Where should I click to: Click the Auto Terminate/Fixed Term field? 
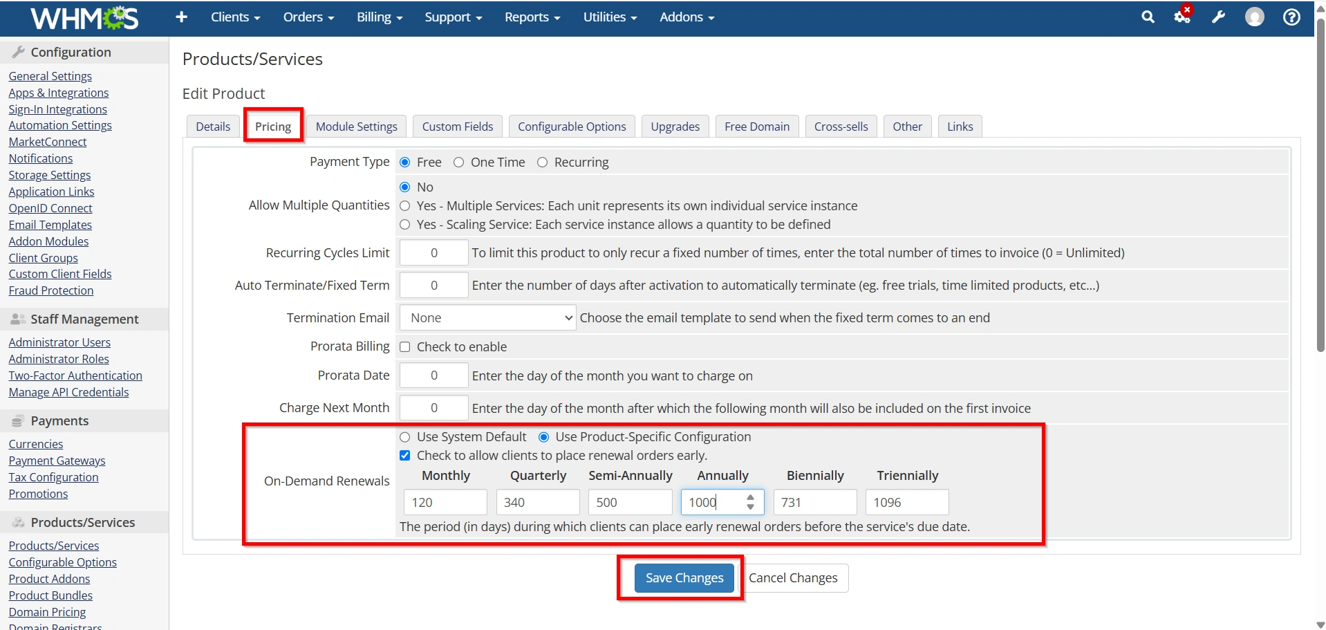click(x=434, y=286)
